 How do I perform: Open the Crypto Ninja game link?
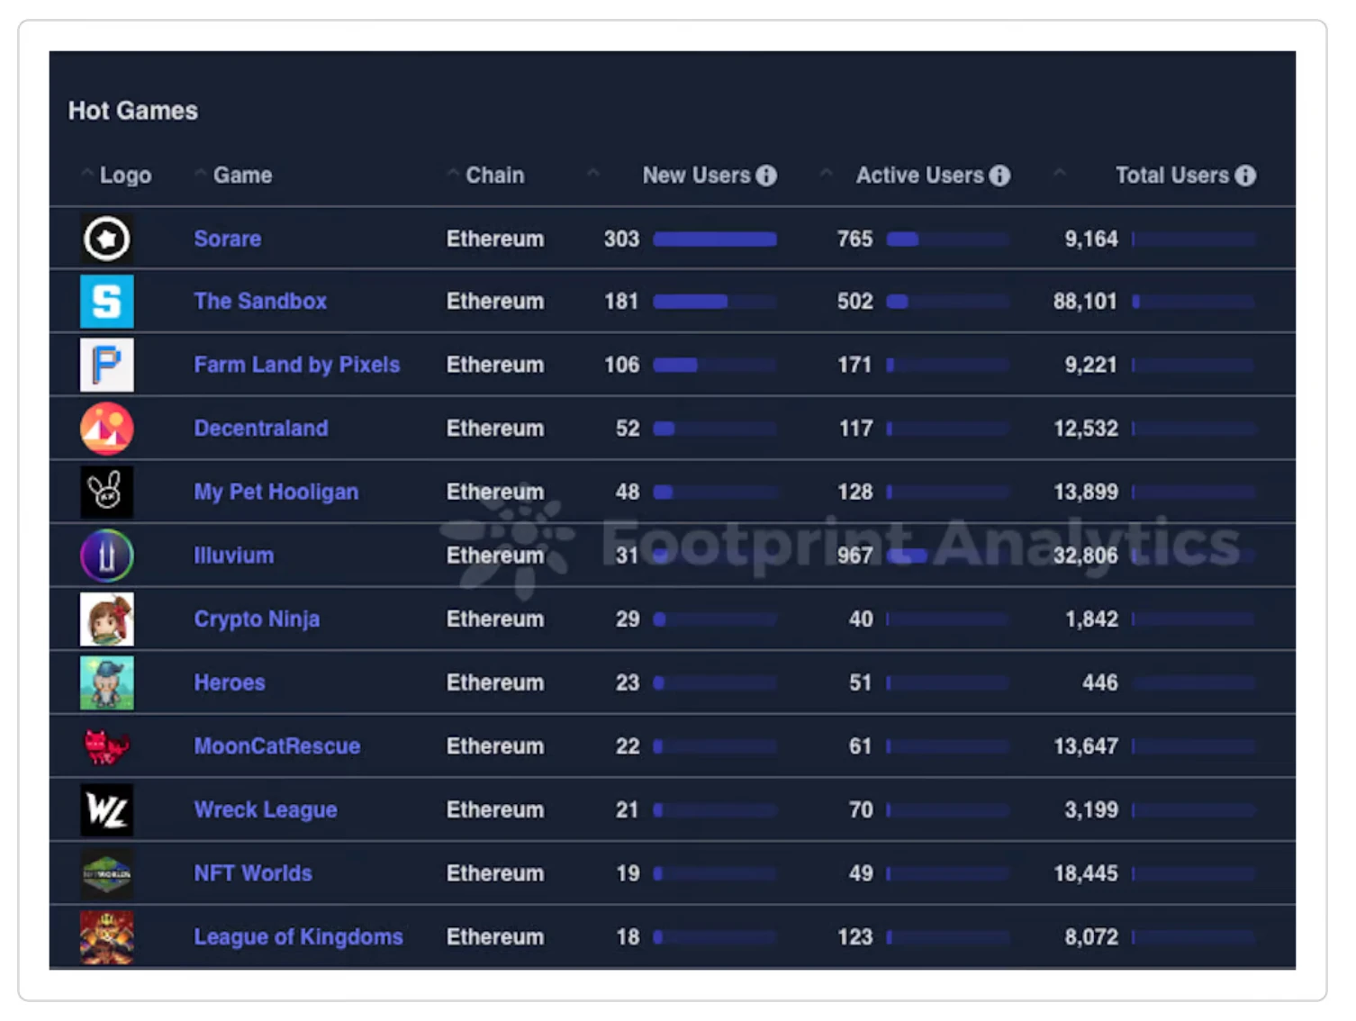(257, 619)
